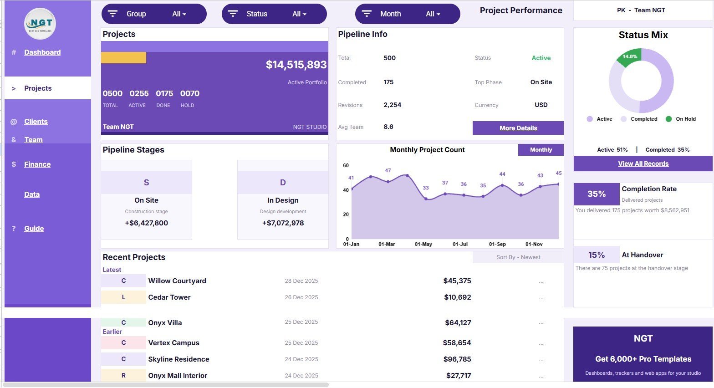
Task: Open the ellipsis menu for Willow Courtyard
Action: tap(541, 282)
